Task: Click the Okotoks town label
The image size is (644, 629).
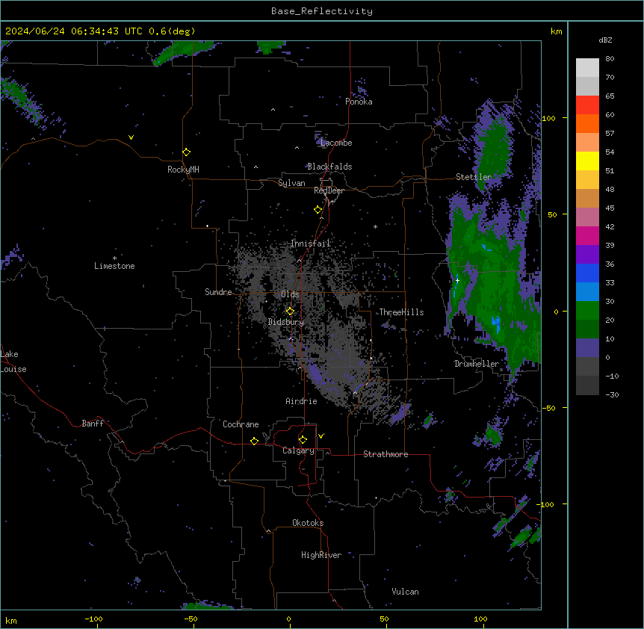Action: 308,523
